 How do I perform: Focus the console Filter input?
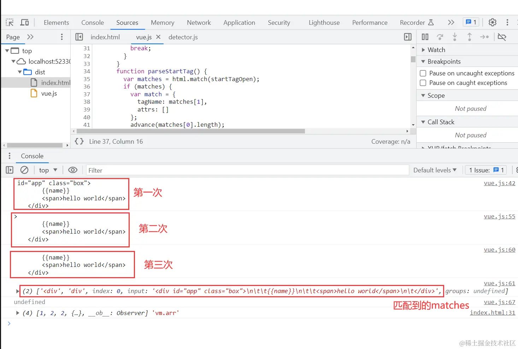(247, 170)
